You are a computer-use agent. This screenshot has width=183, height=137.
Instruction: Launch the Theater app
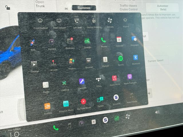(34, 67)
